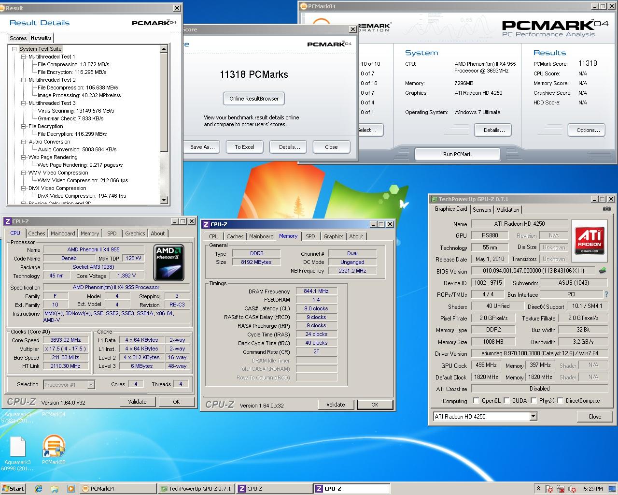618x495 pixels.
Task: Click the GPU Name field in GPU-Z
Action: coord(520,224)
